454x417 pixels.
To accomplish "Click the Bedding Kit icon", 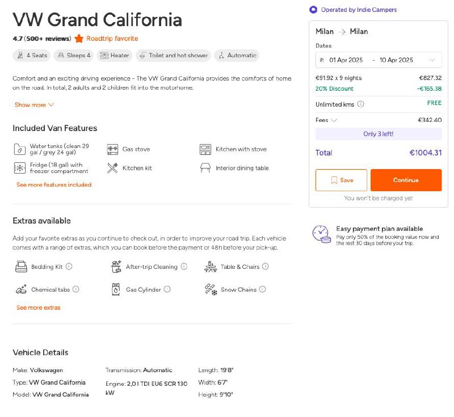I will point(21,267).
